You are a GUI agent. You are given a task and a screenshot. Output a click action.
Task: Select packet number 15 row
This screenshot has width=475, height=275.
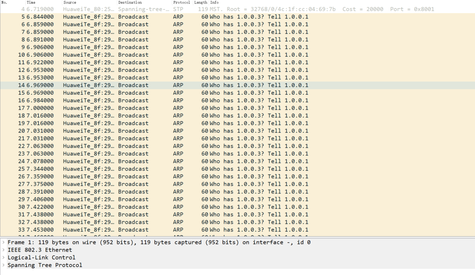(237, 93)
